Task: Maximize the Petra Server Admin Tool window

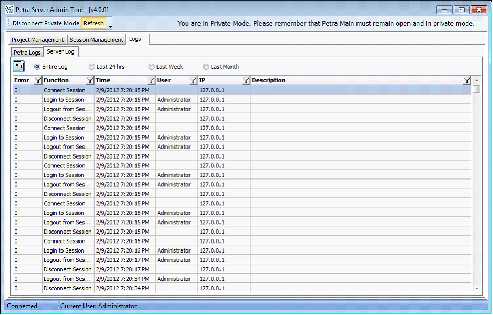Action: coord(461,10)
